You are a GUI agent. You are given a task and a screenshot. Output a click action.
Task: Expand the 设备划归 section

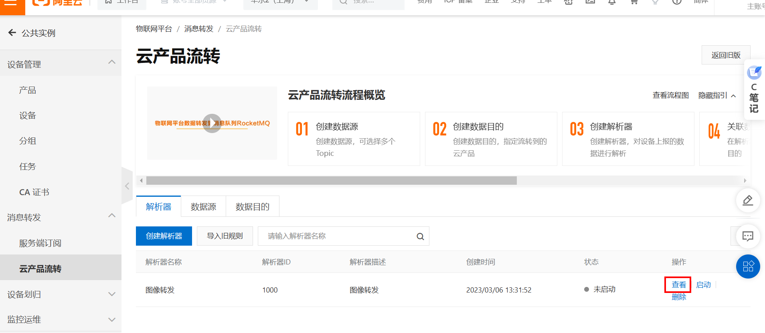coord(112,294)
